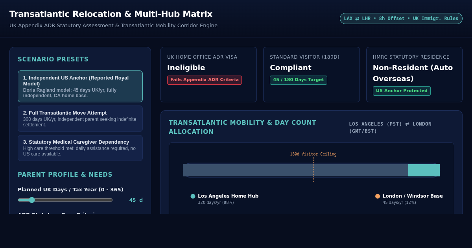Click the 45 d slider value
The height and width of the screenshot is (248, 472).
coord(136,200)
